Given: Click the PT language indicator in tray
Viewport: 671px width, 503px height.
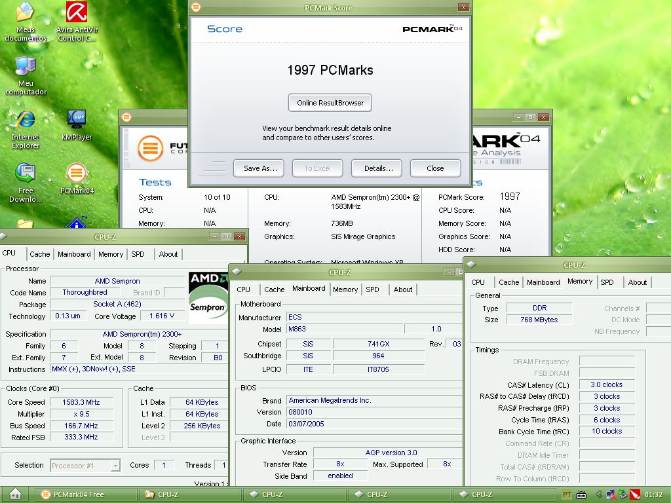Looking at the screenshot, I should [567, 494].
